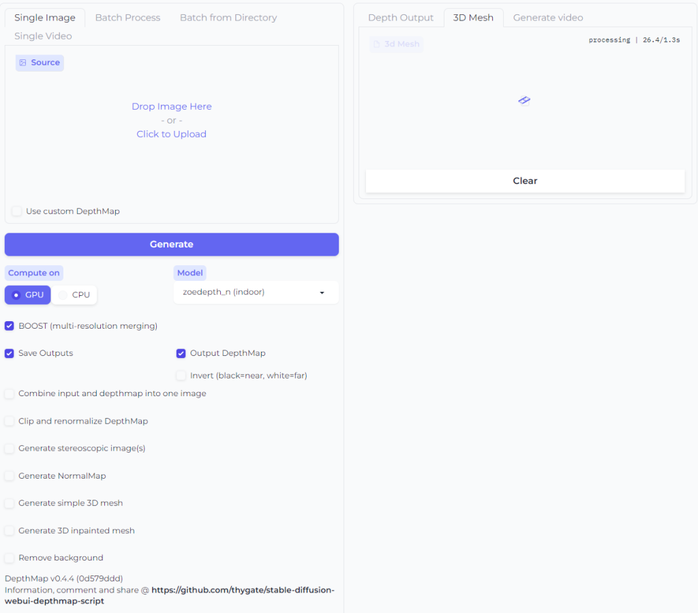698x613 pixels.
Task: Open the Model dropdown arrow
Action: point(322,293)
